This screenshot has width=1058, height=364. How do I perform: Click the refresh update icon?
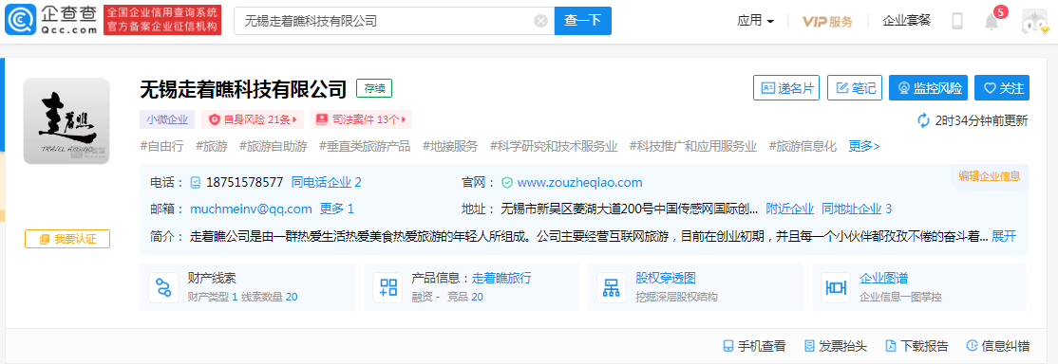pos(924,120)
